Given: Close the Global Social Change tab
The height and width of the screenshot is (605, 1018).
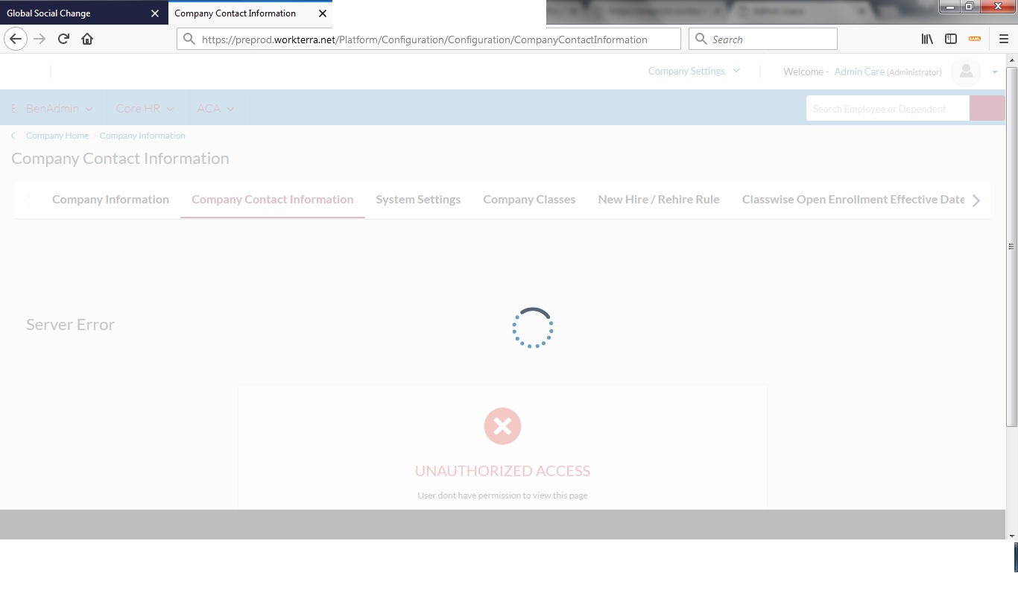Looking at the screenshot, I should (x=155, y=13).
